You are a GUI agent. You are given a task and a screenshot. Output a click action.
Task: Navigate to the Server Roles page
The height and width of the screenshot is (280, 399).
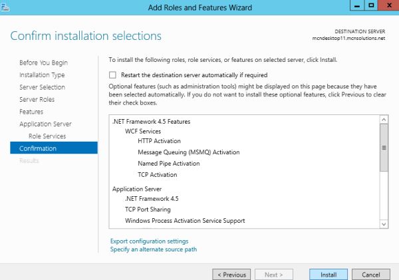[x=36, y=99]
